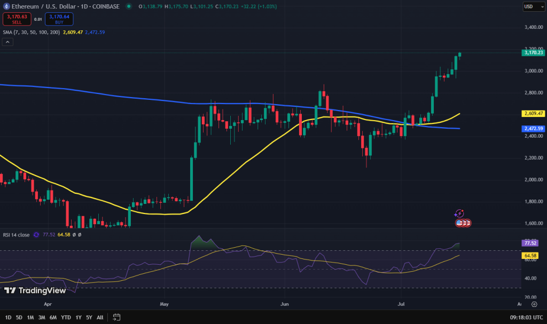
Task: Click the Apr label on time axis
Action: pos(48,304)
